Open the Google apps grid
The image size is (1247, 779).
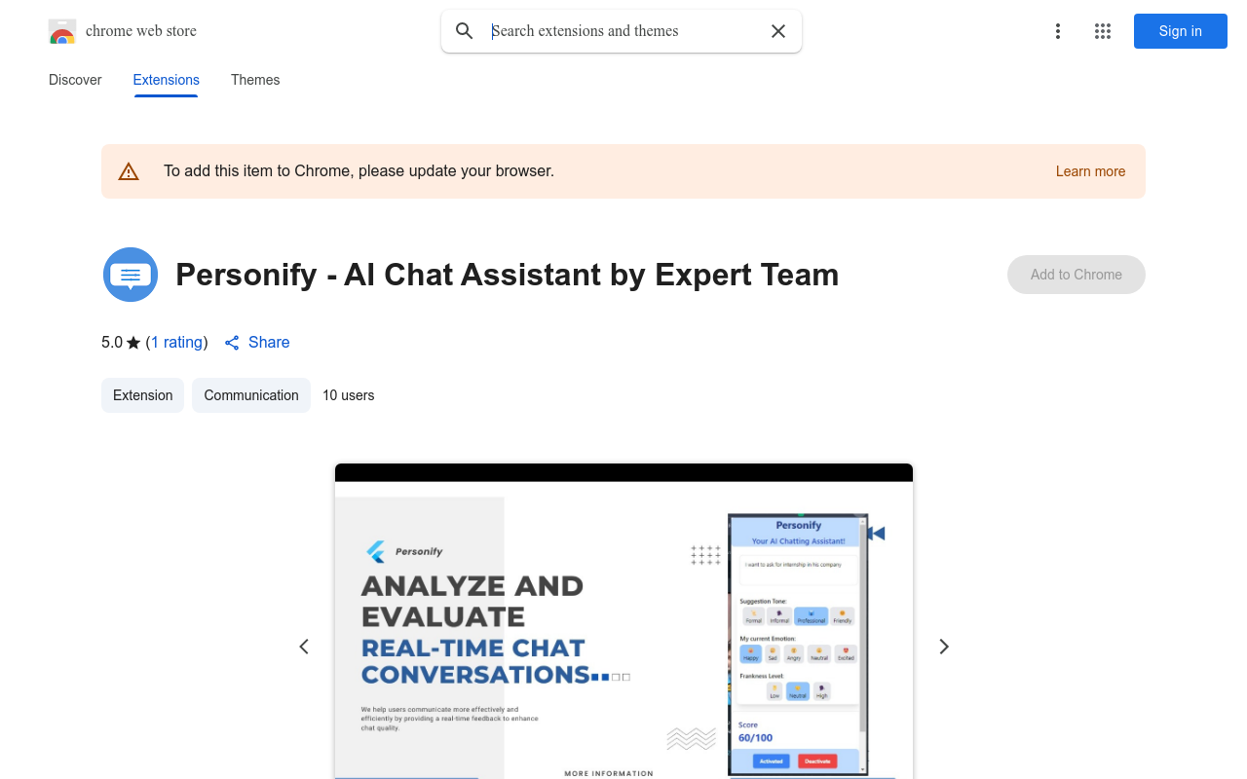1103,31
